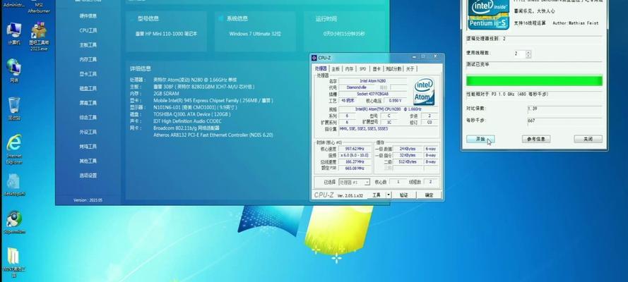Image resolution: width=628 pixels, height=282 pixels.
Task: Click the green benchmark progress bar
Action: pyautogui.click(x=534, y=80)
